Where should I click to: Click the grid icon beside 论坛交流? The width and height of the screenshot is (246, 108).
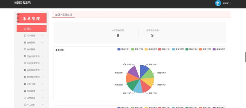pyautogui.click(x=25, y=84)
